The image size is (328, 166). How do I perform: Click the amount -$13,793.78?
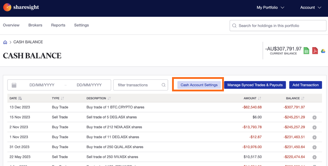[252, 127]
